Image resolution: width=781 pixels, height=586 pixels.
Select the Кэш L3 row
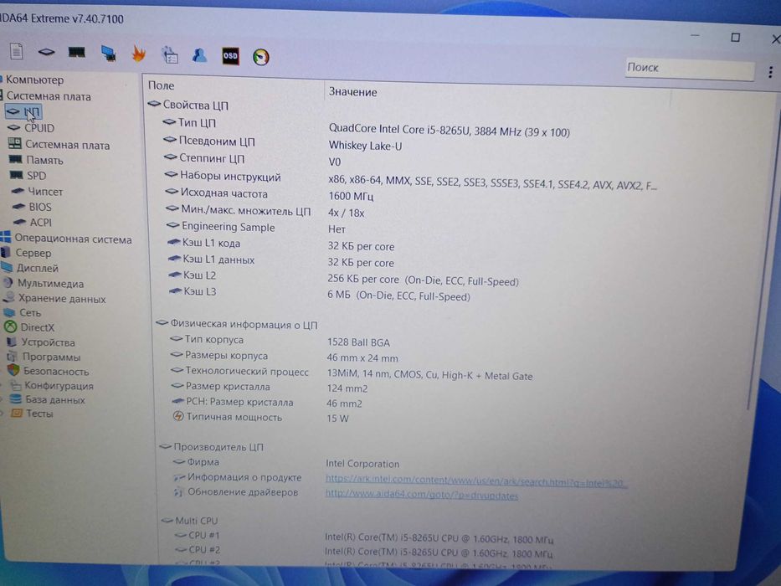[x=320, y=294]
